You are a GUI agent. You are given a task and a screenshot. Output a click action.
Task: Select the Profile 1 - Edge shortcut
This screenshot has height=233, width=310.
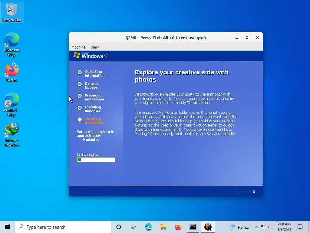coord(12,104)
